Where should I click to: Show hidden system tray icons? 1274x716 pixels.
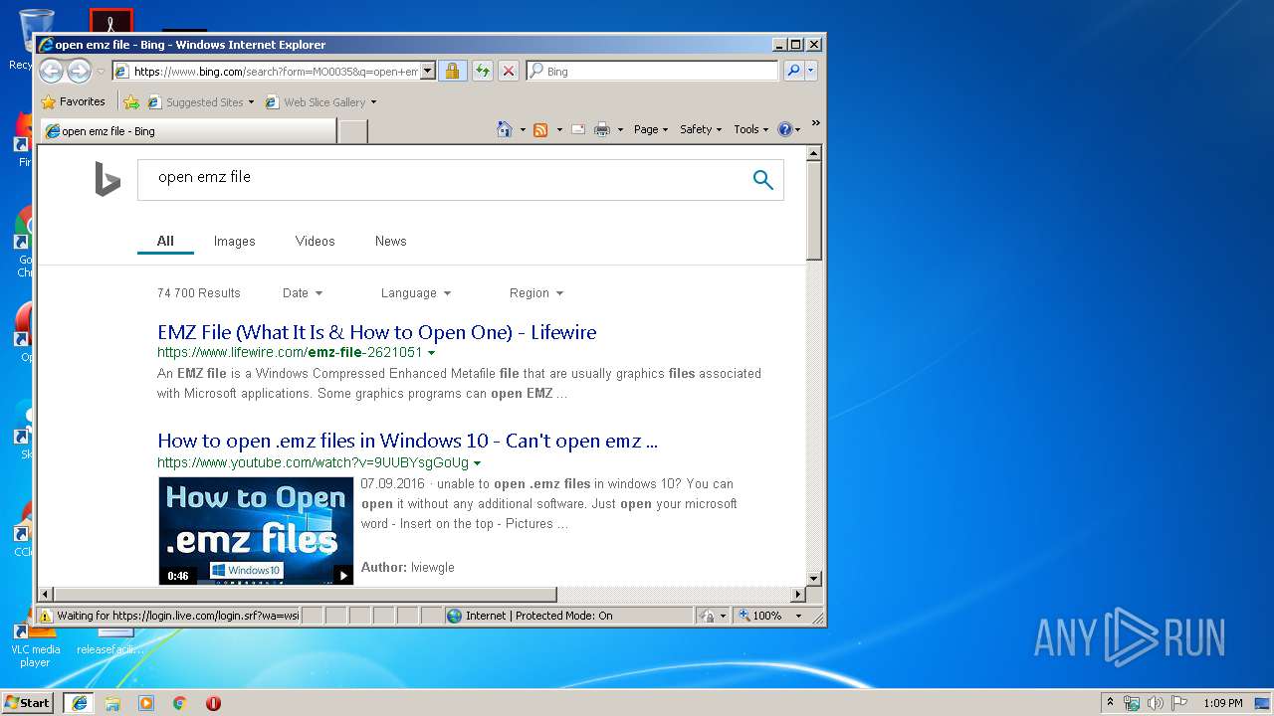click(1110, 702)
